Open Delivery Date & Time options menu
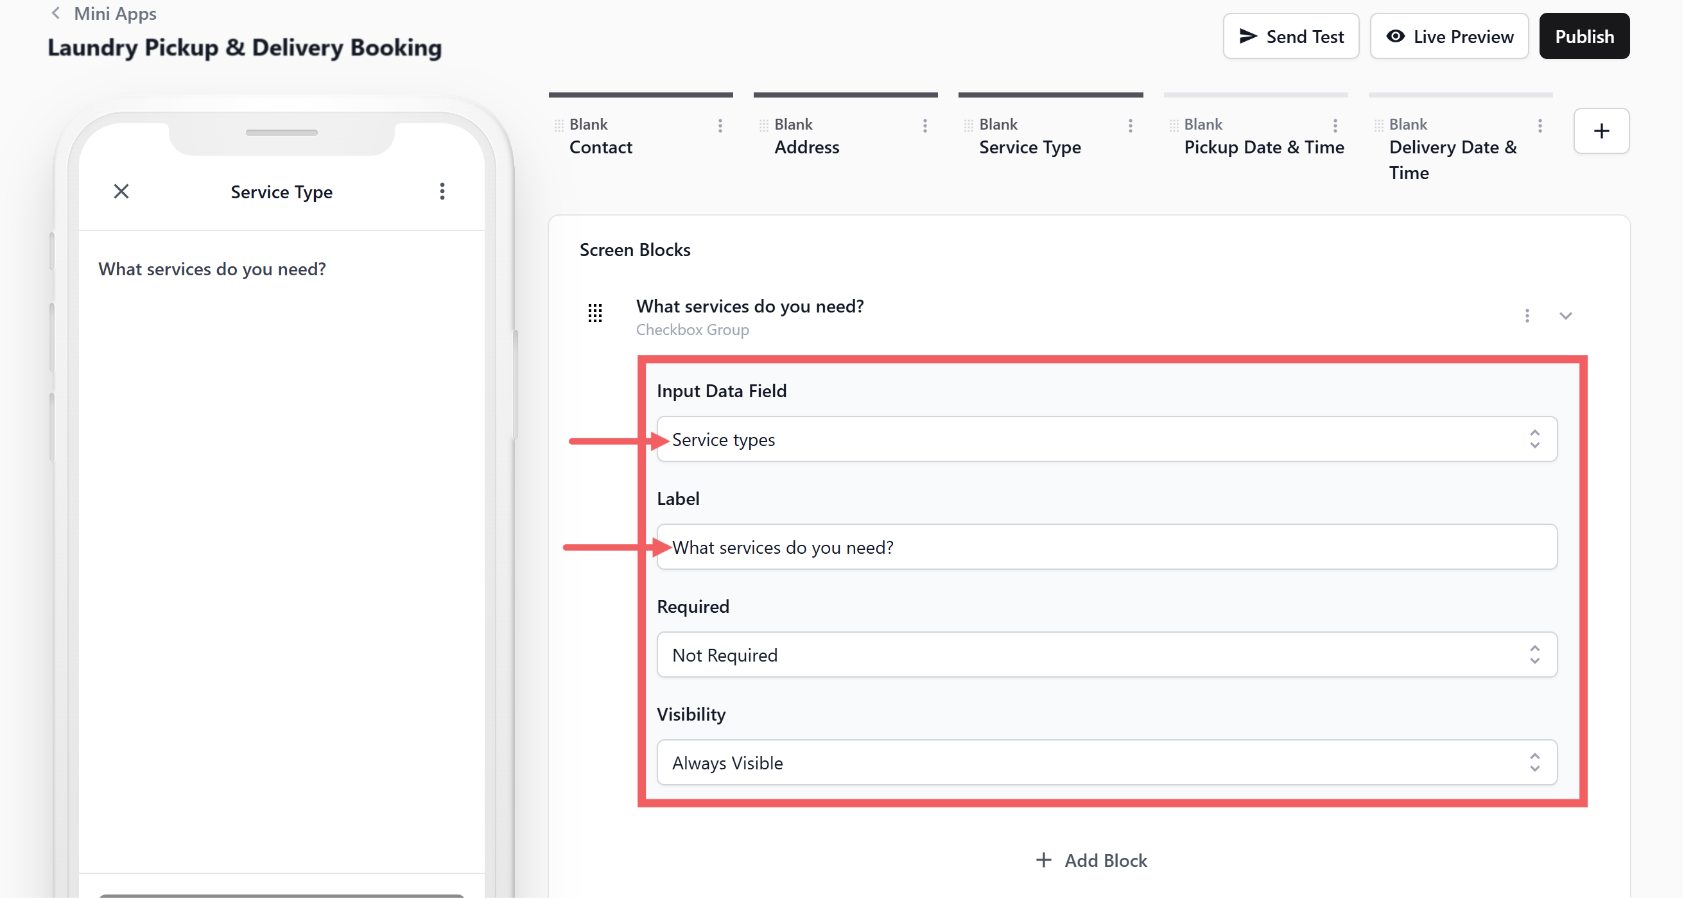Viewport: 1684px width, 899px height. (x=1540, y=125)
